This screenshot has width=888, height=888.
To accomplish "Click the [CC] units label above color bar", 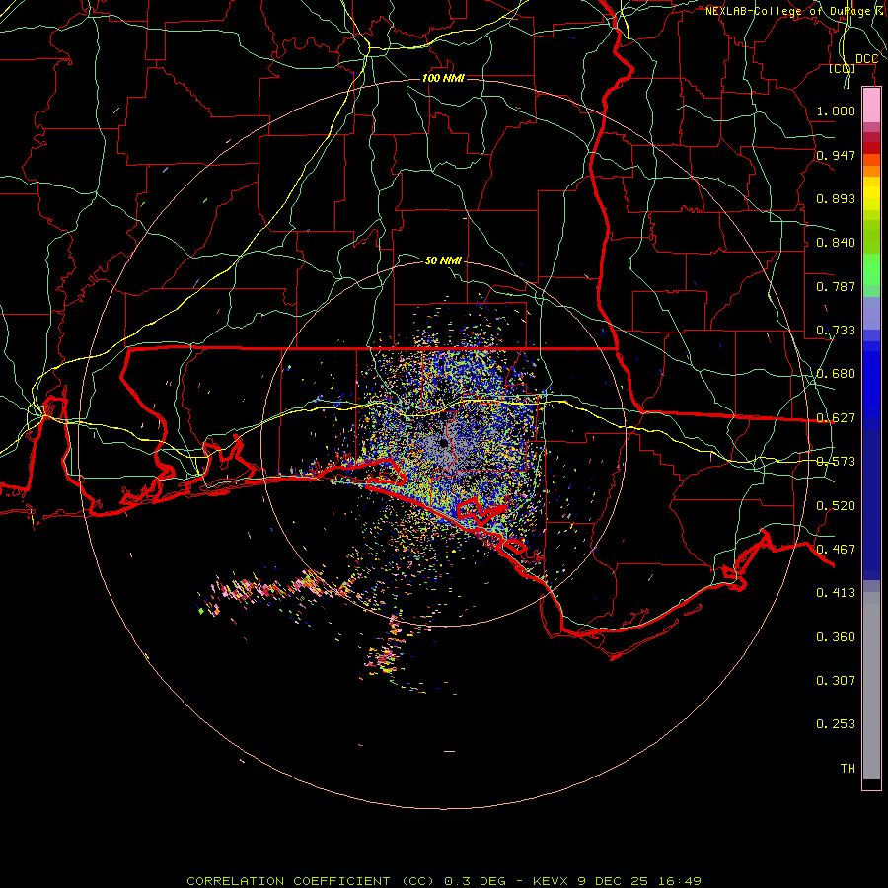I will tap(843, 68).
